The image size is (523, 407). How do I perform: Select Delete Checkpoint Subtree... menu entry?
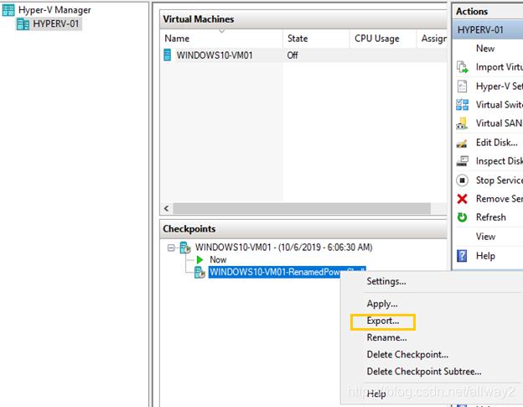[423, 372]
